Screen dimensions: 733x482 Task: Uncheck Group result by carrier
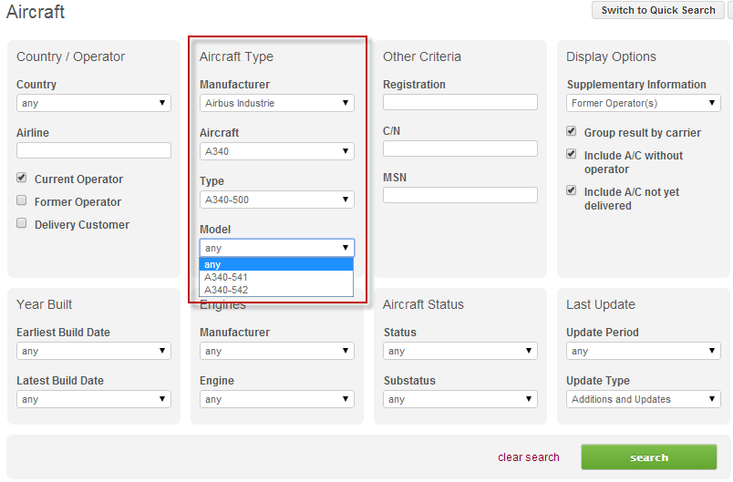click(572, 132)
